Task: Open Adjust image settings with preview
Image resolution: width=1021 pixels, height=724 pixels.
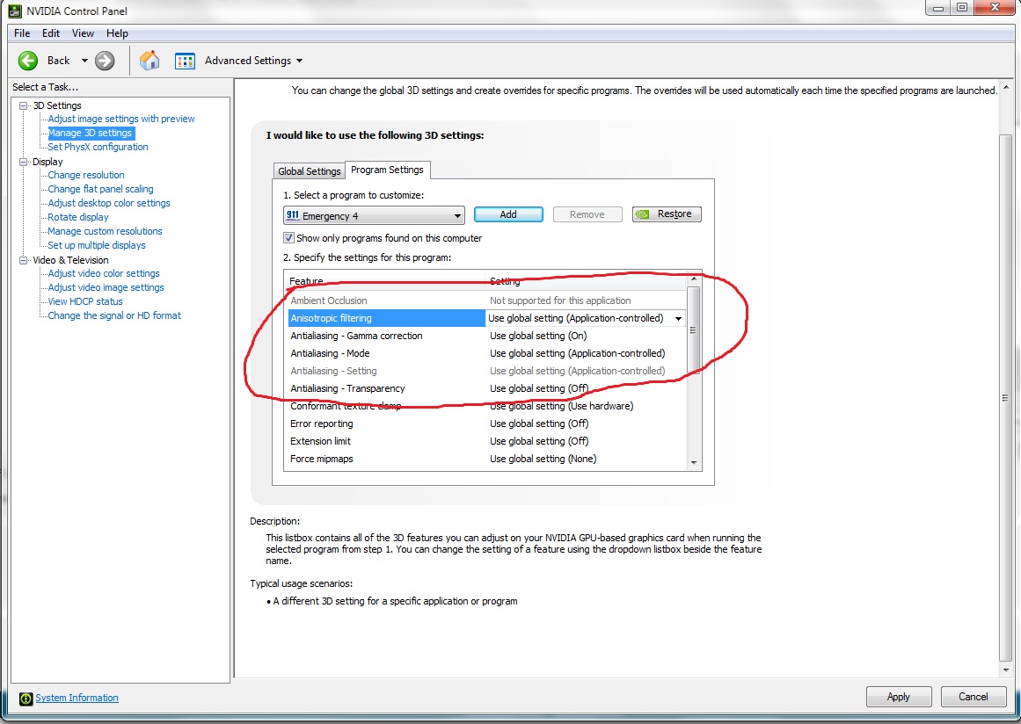Action: [x=121, y=119]
